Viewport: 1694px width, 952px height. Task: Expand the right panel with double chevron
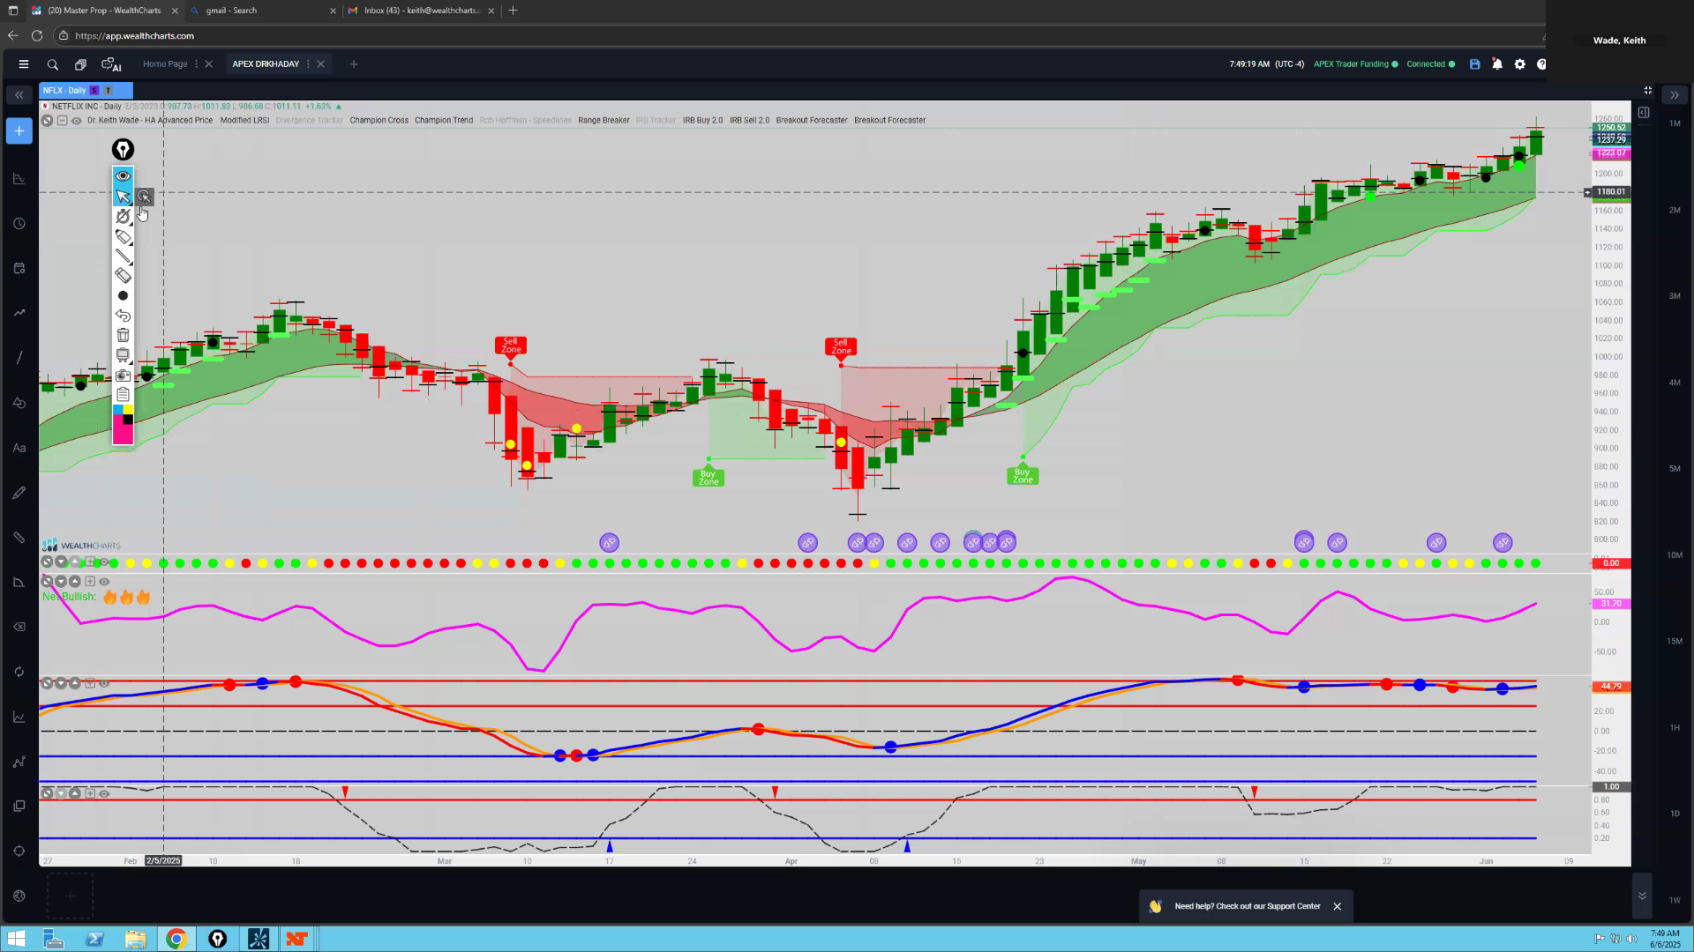click(x=1674, y=94)
